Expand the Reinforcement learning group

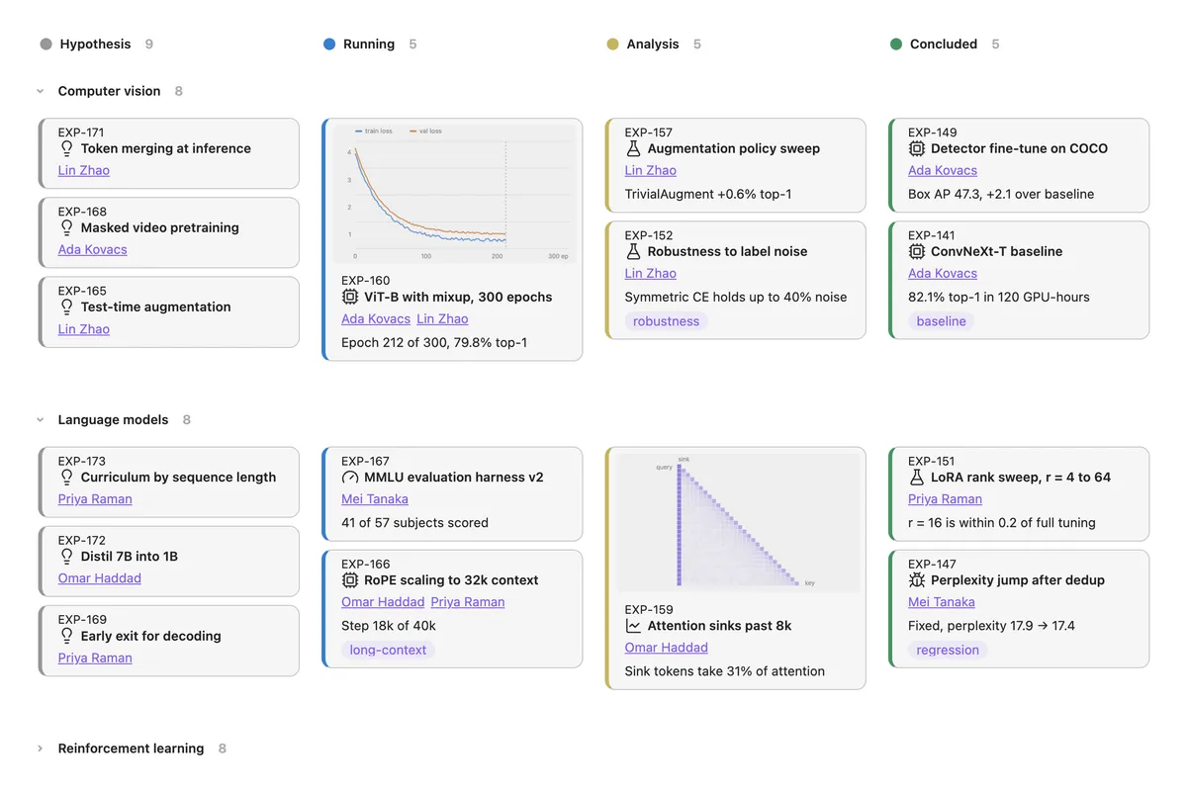[41, 748]
